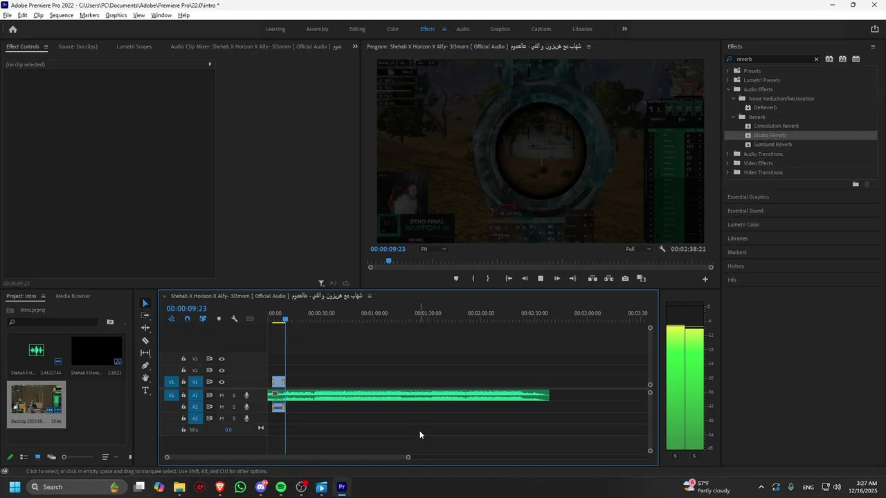Open the Markers menu
The width and height of the screenshot is (886, 498).
89,15
